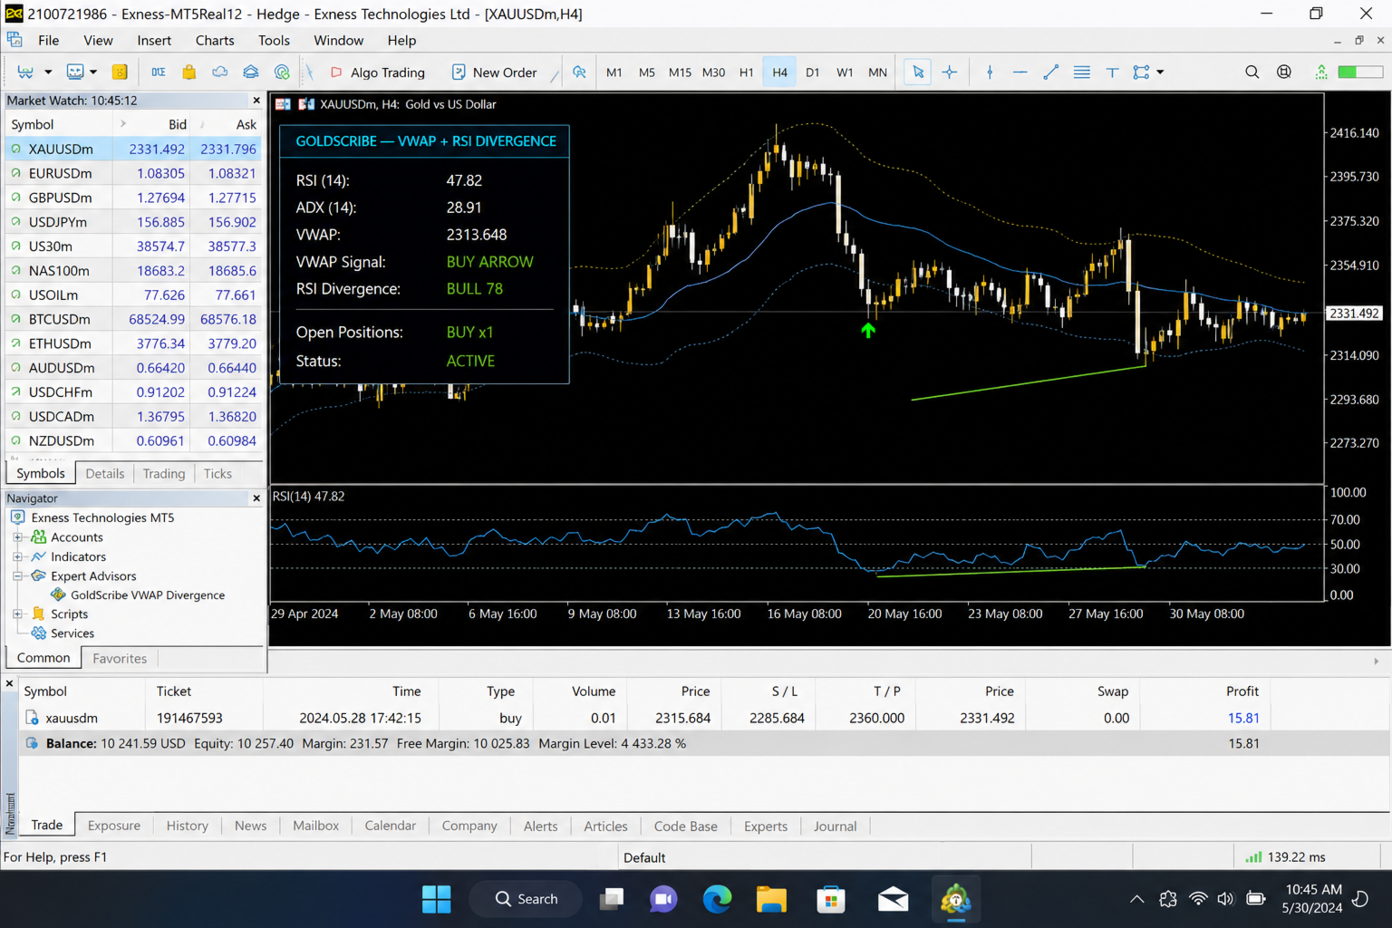
Task: Select GoldScribe VWAP Divergence in Navigator
Action: 148,595
